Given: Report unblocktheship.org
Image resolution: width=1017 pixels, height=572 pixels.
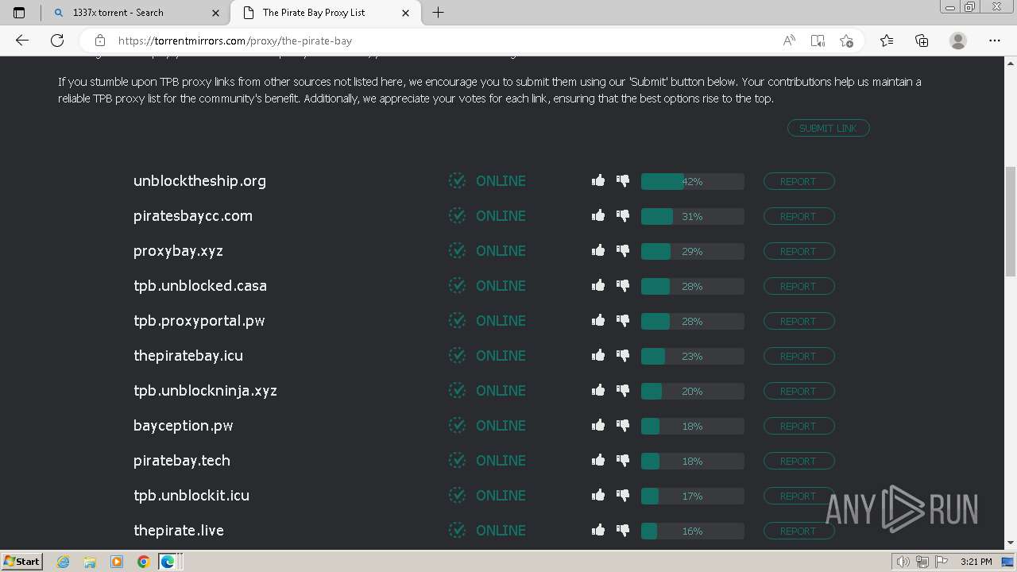Looking at the screenshot, I should [x=799, y=181].
